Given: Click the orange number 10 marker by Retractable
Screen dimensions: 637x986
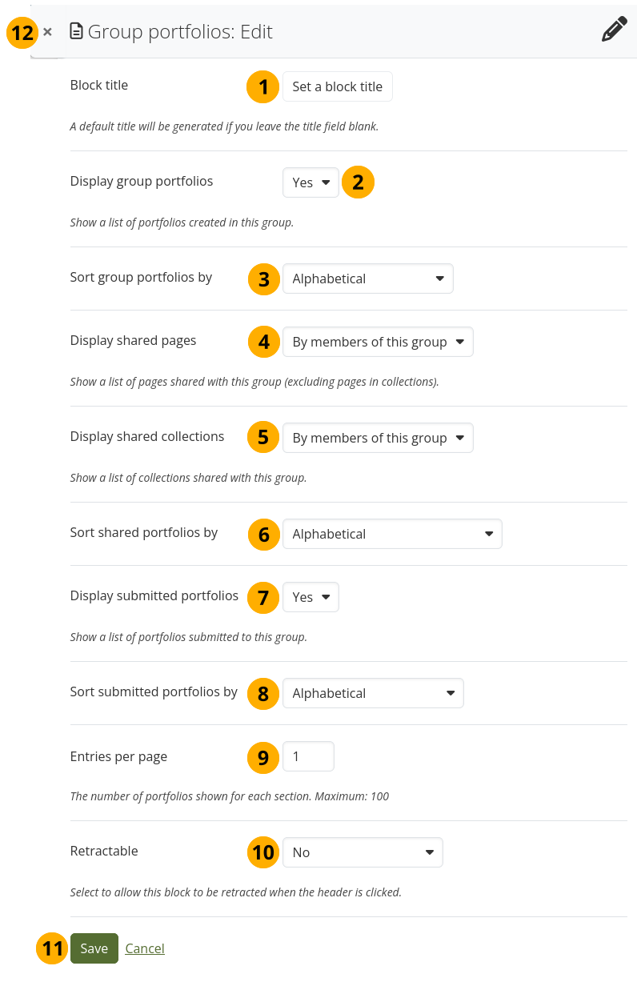Looking at the screenshot, I should [263, 853].
